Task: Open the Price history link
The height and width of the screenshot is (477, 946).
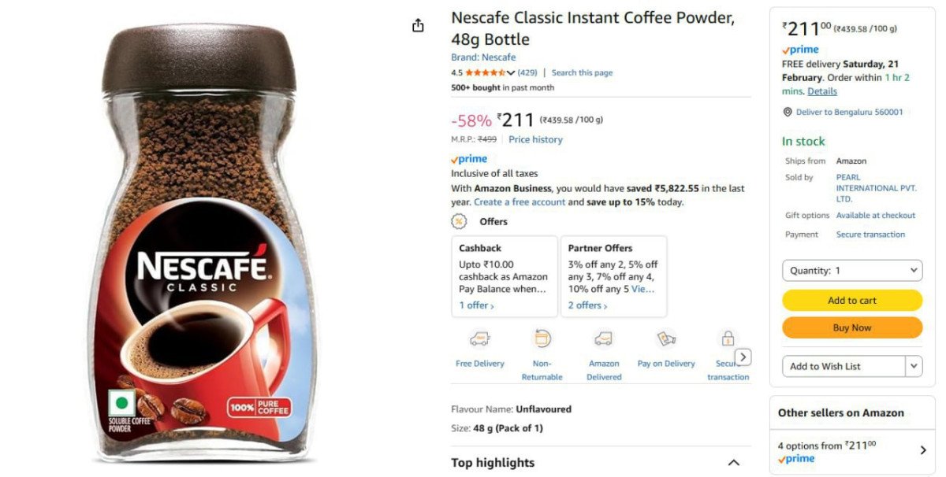Action: pos(535,139)
